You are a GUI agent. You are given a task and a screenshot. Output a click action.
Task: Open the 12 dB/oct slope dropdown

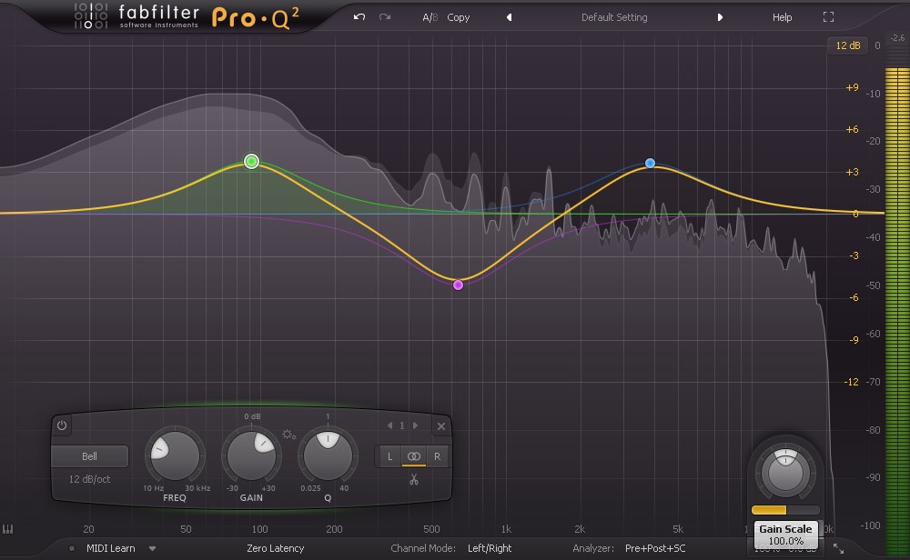89,479
